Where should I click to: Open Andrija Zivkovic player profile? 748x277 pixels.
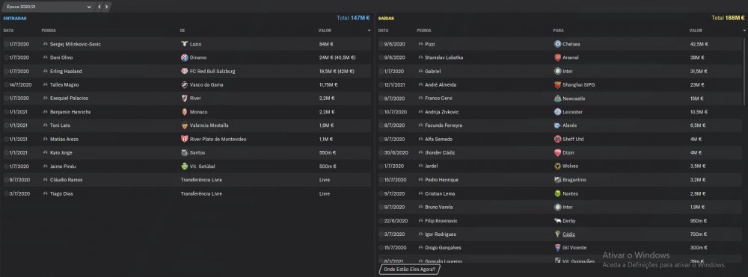click(x=442, y=112)
